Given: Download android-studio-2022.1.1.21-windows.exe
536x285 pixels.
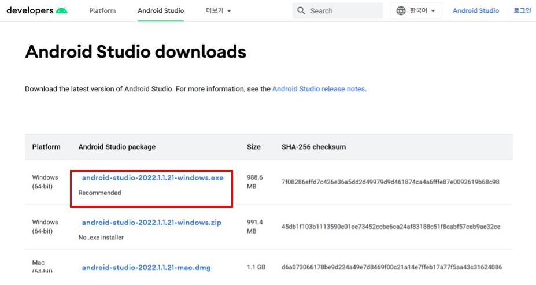Looking at the screenshot, I should 153,177.
